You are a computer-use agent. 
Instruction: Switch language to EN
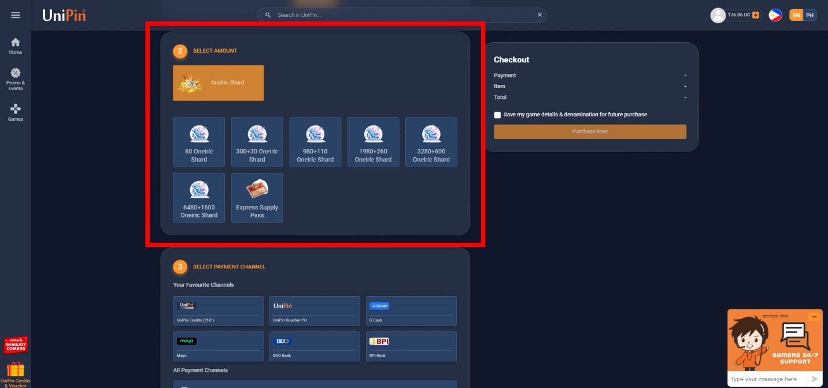point(796,15)
